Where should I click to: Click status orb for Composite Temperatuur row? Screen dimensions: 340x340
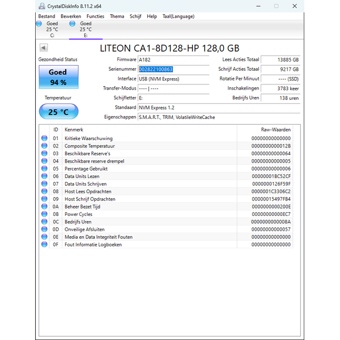(x=44, y=146)
